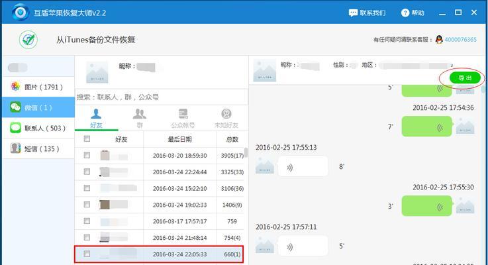Click the WeChat icon in sidebar

pyautogui.click(x=15, y=107)
